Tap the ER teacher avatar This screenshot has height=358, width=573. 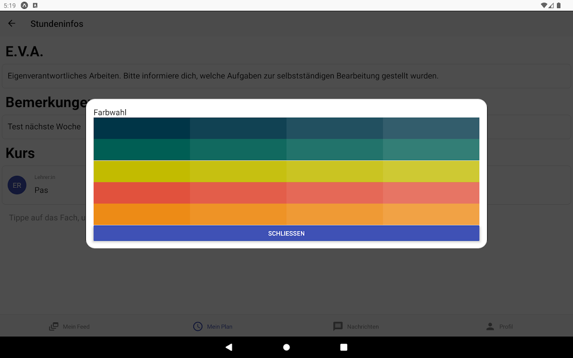pos(17,185)
